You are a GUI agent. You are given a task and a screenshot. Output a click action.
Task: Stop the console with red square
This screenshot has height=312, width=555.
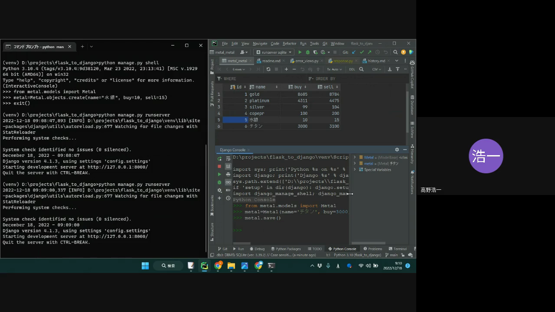click(x=219, y=166)
